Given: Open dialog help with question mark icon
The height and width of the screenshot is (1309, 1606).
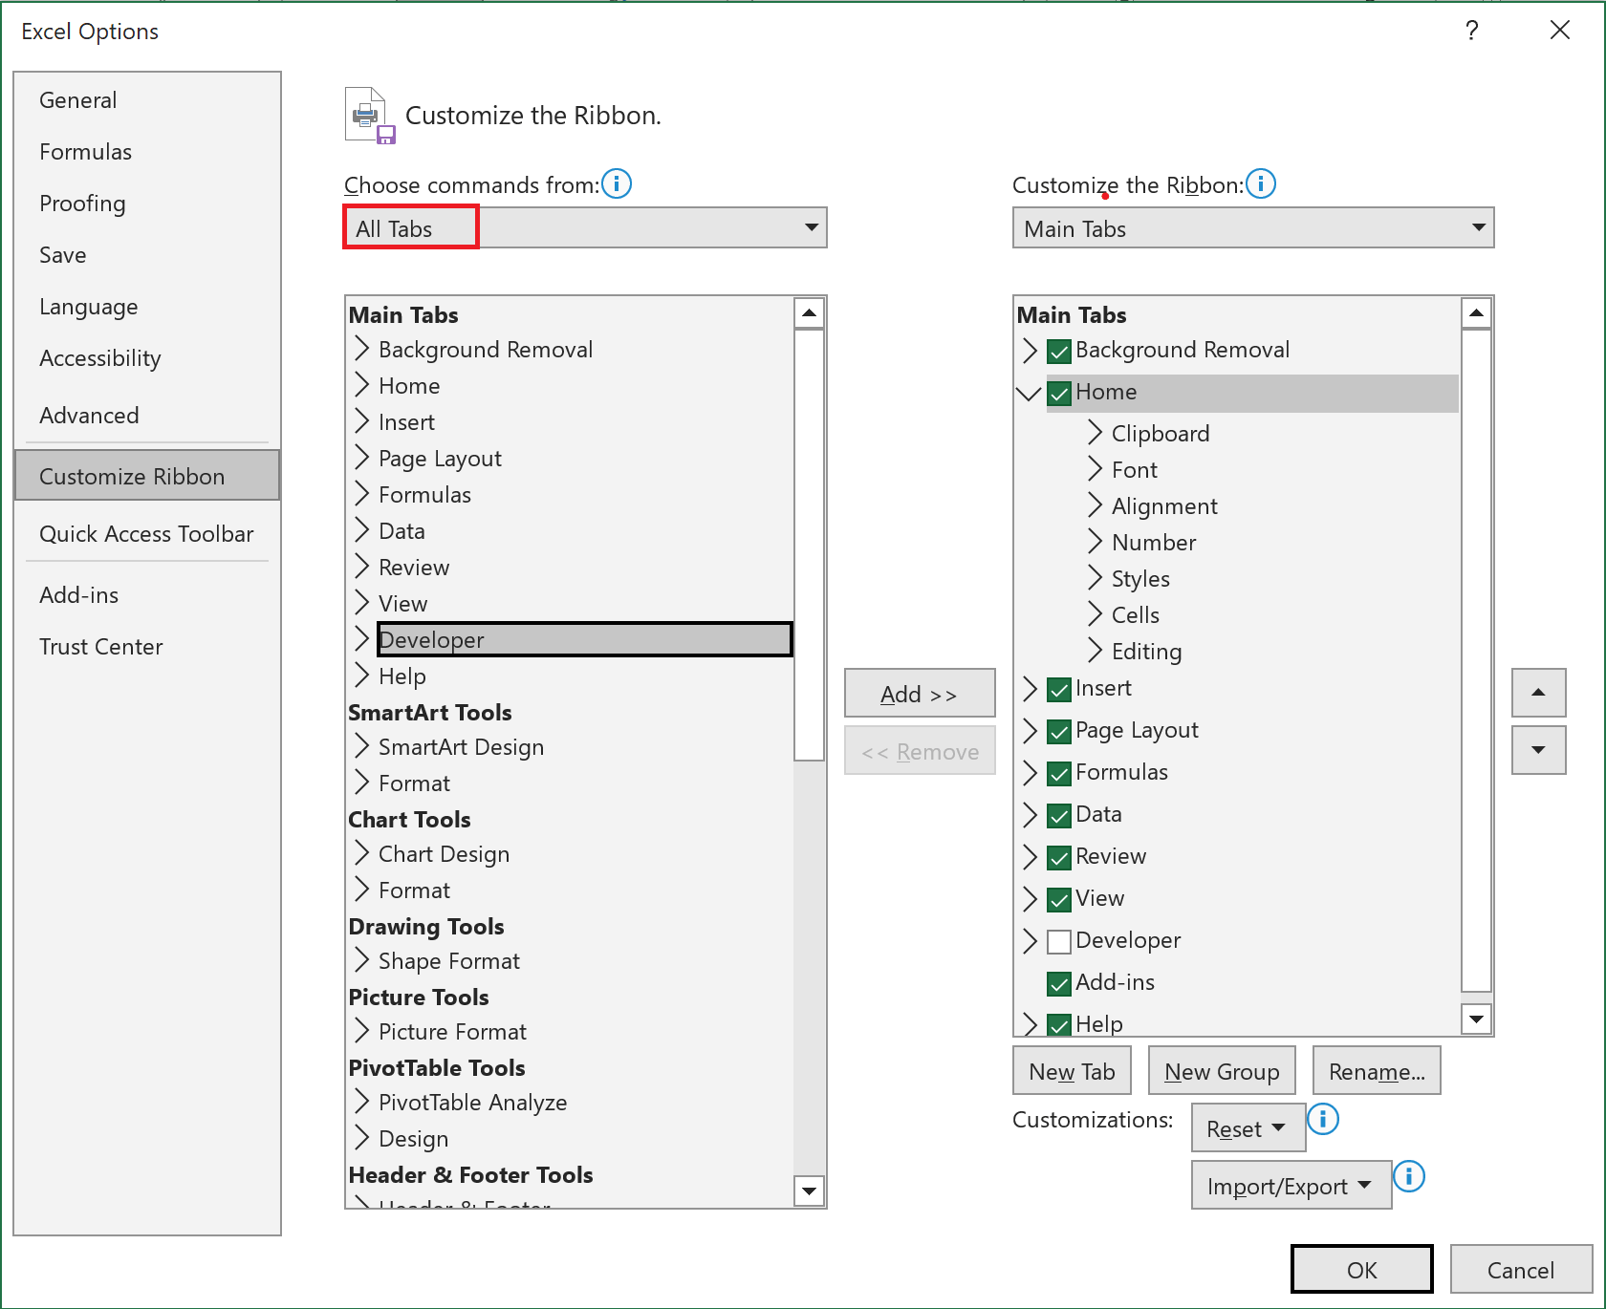Looking at the screenshot, I should click(1471, 31).
